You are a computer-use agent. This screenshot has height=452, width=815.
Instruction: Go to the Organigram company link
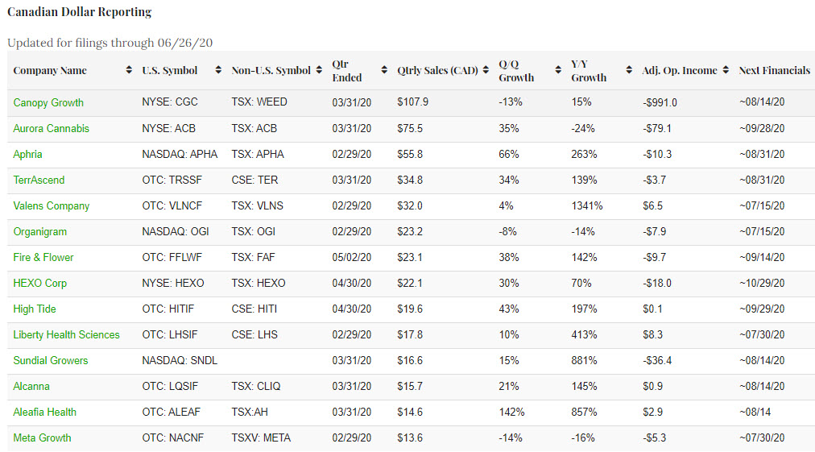point(39,231)
